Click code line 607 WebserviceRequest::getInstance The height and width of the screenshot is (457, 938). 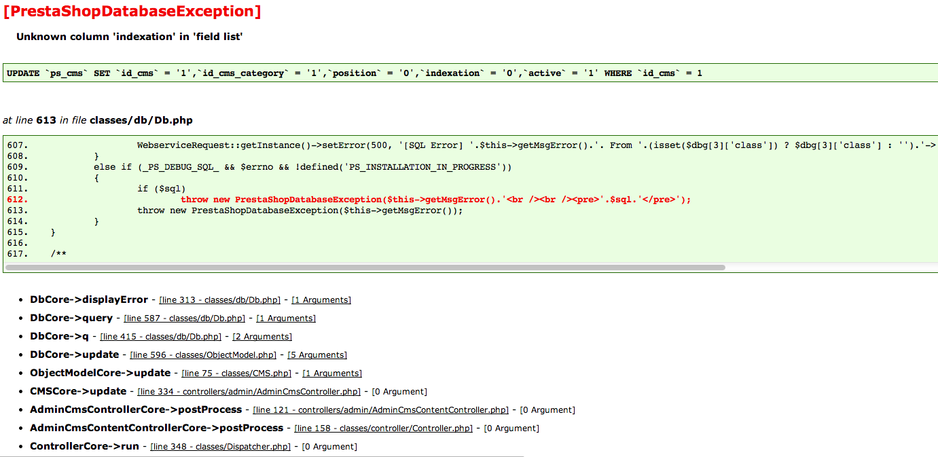point(537,145)
